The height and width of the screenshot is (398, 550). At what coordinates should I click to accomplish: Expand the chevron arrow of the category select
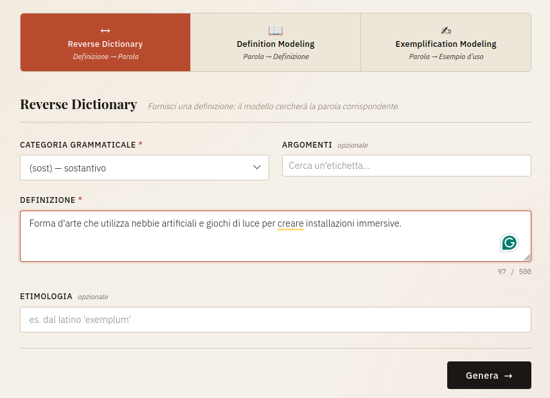coord(256,168)
